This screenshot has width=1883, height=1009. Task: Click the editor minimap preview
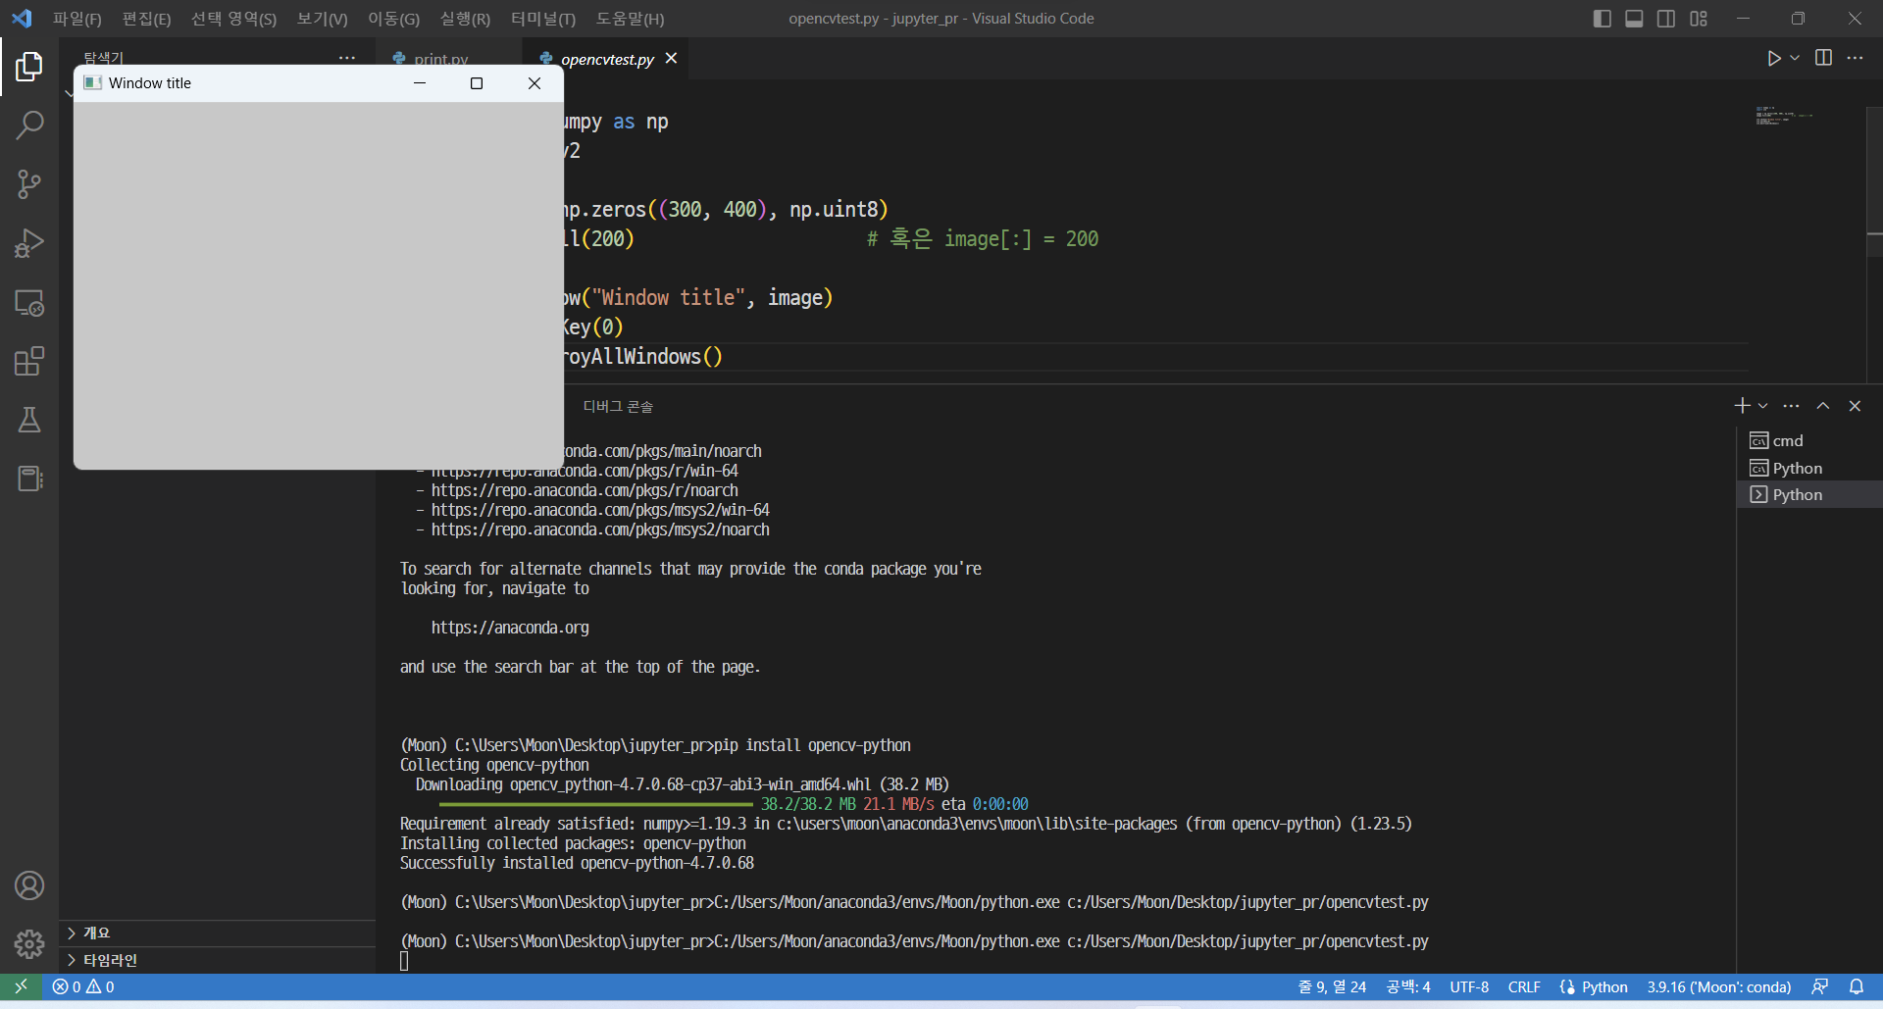[1783, 117]
